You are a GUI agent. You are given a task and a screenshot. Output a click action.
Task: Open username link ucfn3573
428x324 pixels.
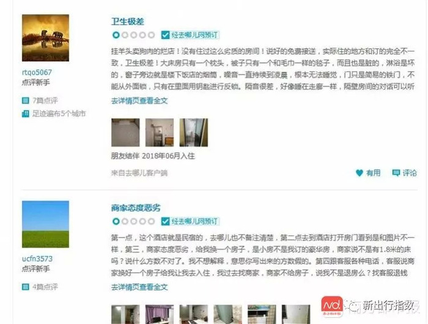point(37,259)
